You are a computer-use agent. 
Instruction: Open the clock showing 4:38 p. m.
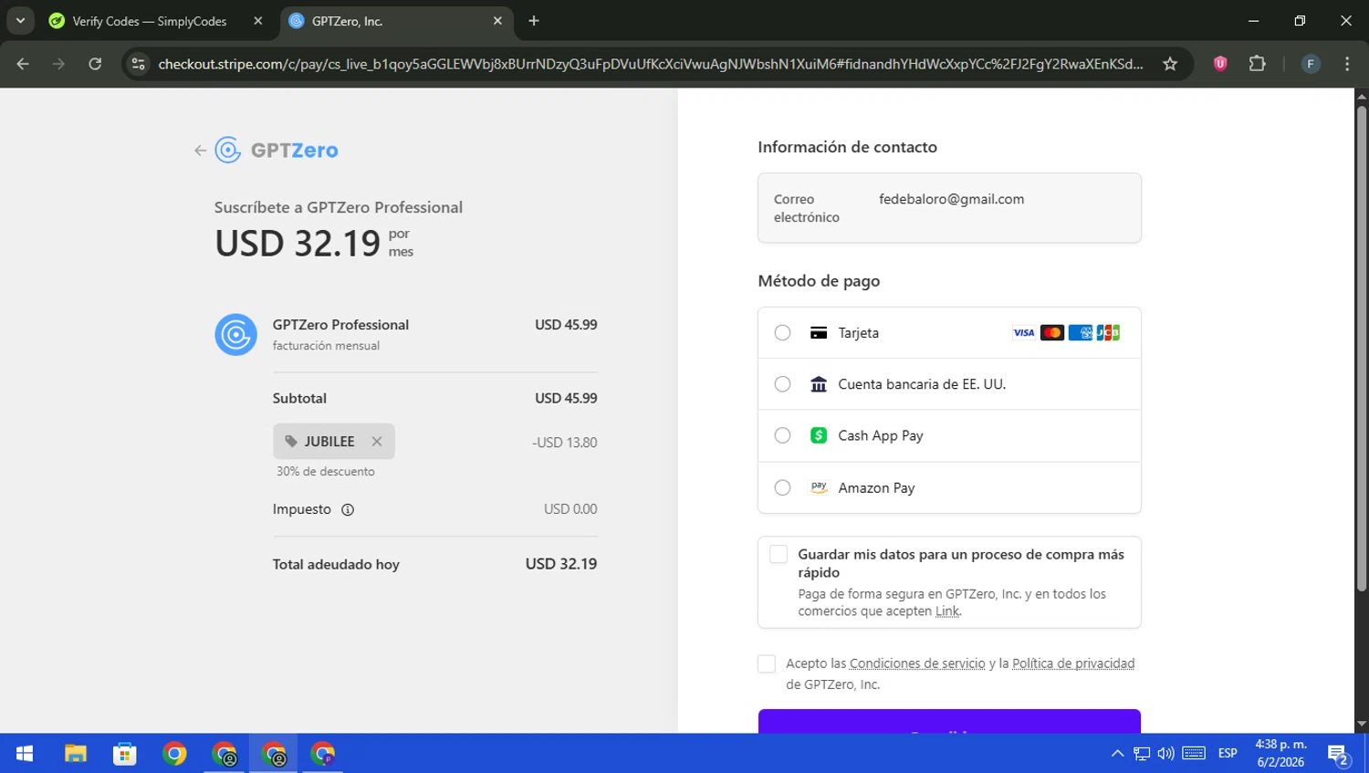tap(1280, 754)
